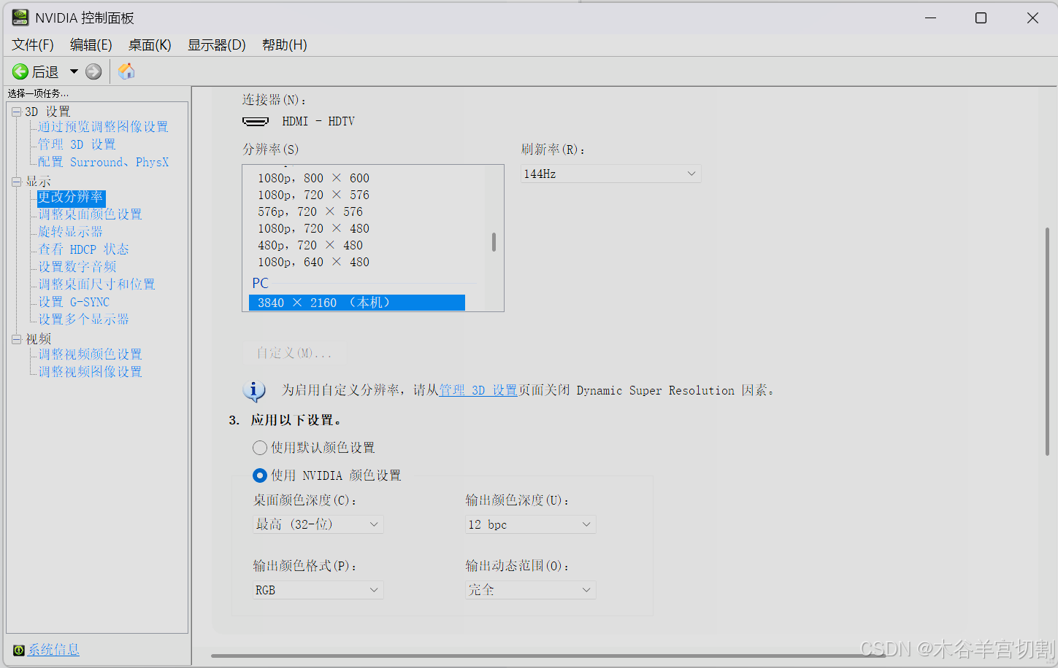Click the 系统信息 link
This screenshot has width=1058, height=668.
tap(53, 650)
